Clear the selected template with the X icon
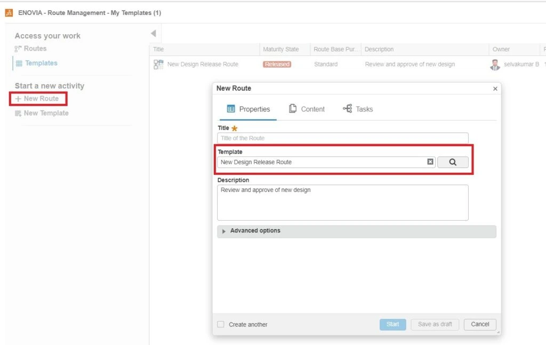 (x=430, y=162)
